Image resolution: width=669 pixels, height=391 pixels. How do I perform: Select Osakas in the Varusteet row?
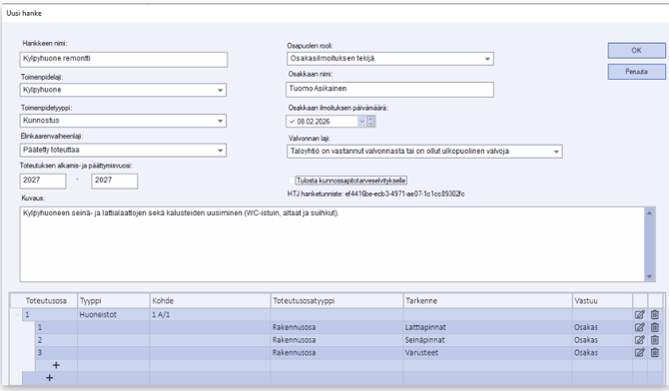(602, 353)
